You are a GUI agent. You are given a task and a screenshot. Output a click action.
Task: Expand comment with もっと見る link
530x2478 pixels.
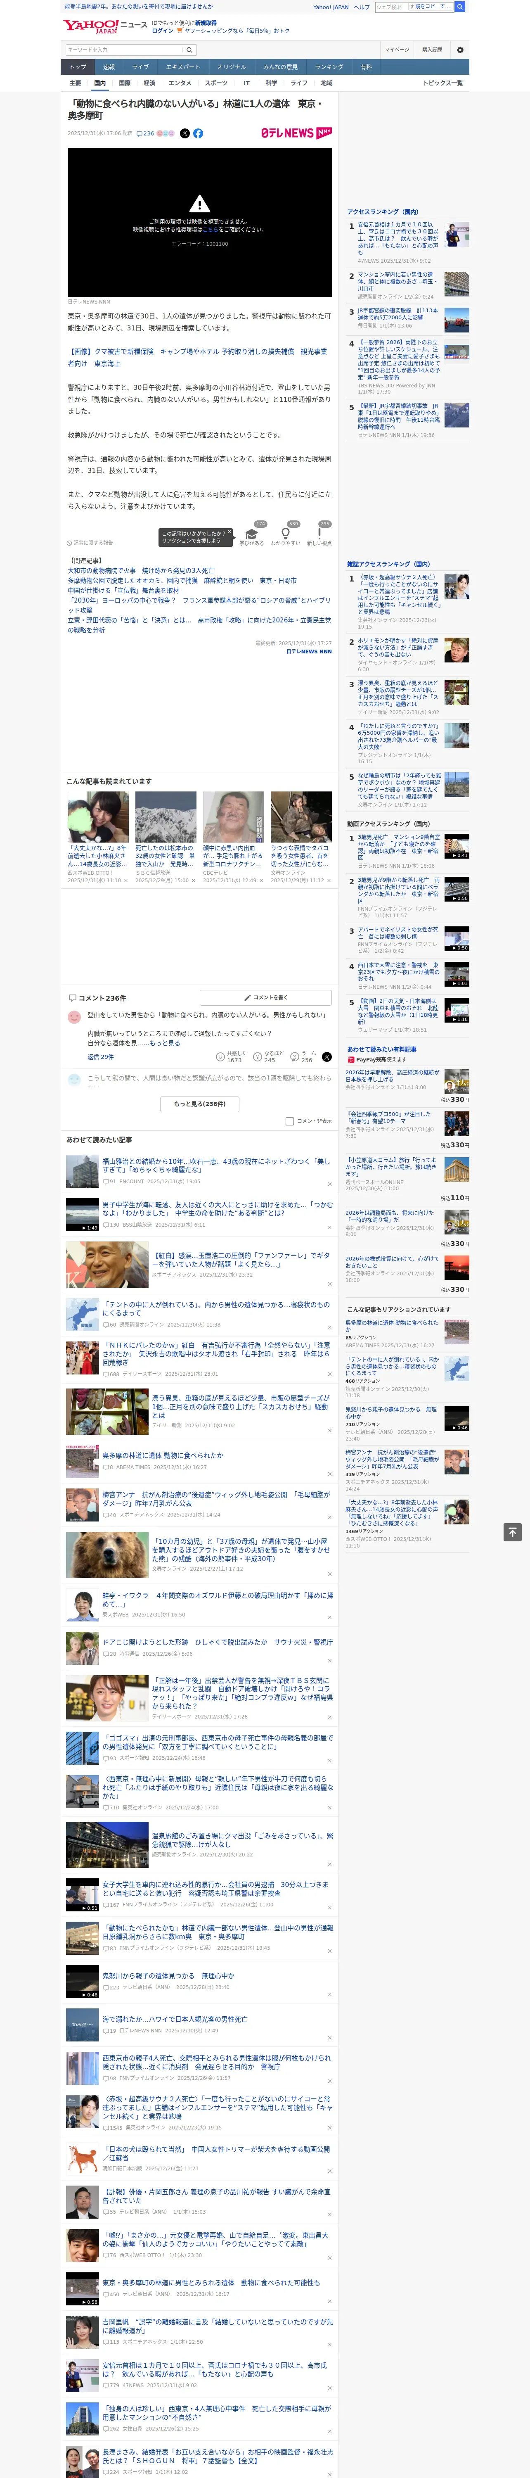point(164,1043)
